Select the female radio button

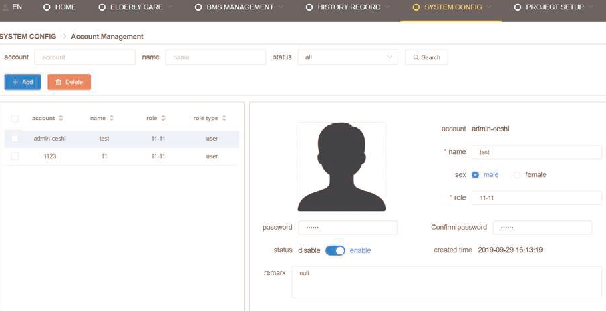click(516, 175)
